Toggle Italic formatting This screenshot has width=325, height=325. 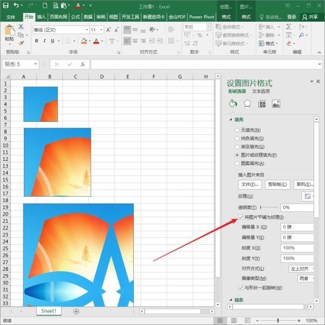pyautogui.click(x=44, y=41)
